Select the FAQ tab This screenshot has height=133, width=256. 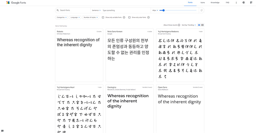point(227,3)
